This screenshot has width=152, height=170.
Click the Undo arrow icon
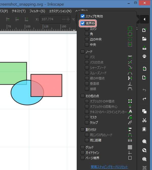144,90
